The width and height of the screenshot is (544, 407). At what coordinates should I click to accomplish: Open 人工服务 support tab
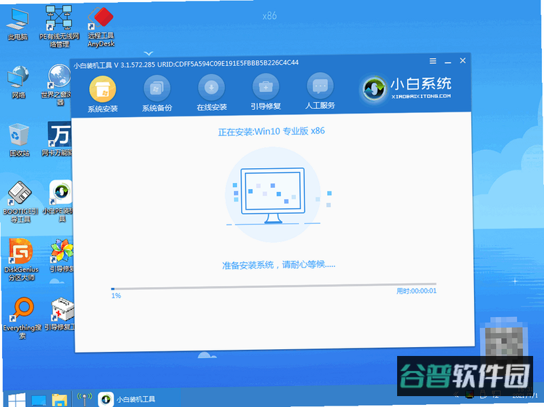pyautogui.click(x=320, y=92)
